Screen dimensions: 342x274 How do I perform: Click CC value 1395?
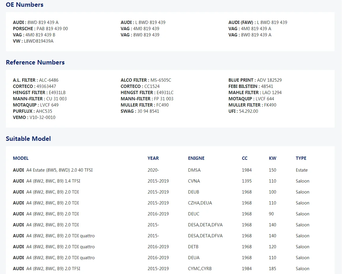coord(247,181)
